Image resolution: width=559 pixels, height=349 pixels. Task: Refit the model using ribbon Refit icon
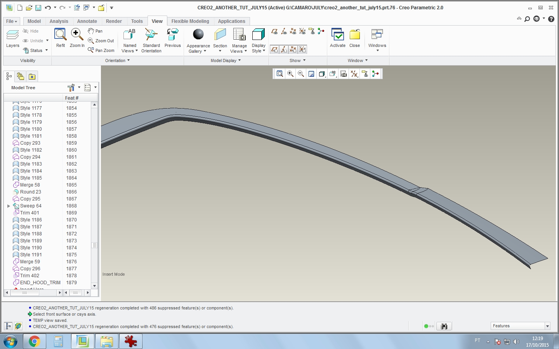[x=61, y=38]
